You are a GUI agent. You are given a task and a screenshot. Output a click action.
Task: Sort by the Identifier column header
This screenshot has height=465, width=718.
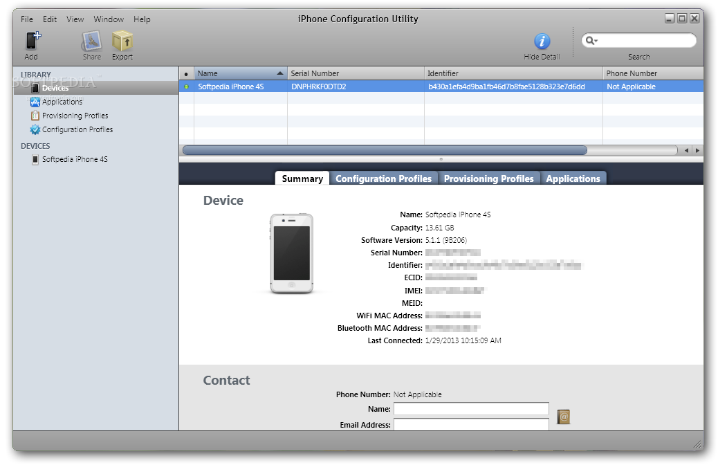[x=513, y=73]
